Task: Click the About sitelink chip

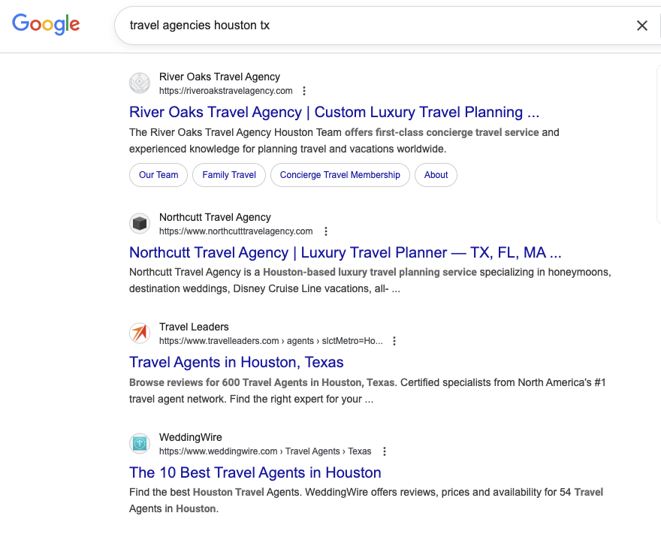Action: point(436,174)
